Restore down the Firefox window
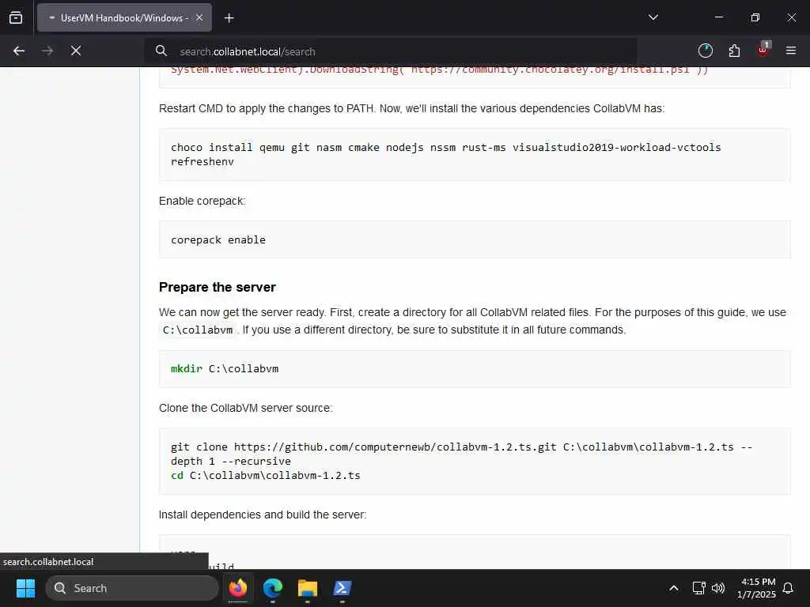 [x=755, y=17]
